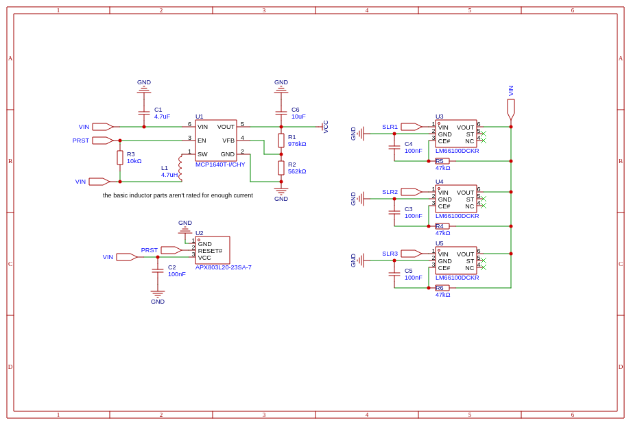Select the U1 MCP1640T-I/CHY chip symbol
This screenshot has height=425, width=631.
click(x=215, y=141)
